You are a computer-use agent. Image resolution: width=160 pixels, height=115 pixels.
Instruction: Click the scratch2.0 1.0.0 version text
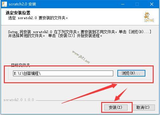click(x=19, y=100)
